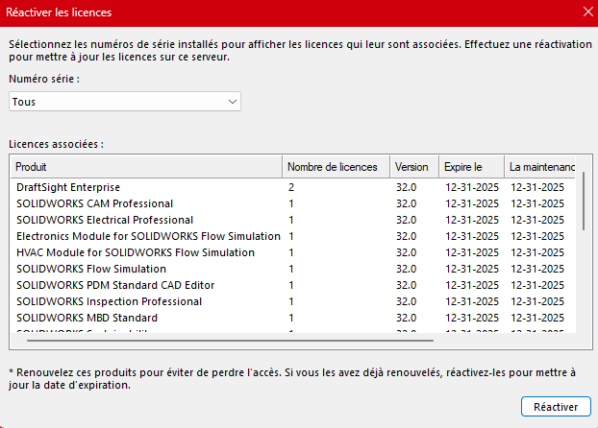Select the DraftSight Enterprise row
This screenshot has height=428, width=598.
[293, 187]
